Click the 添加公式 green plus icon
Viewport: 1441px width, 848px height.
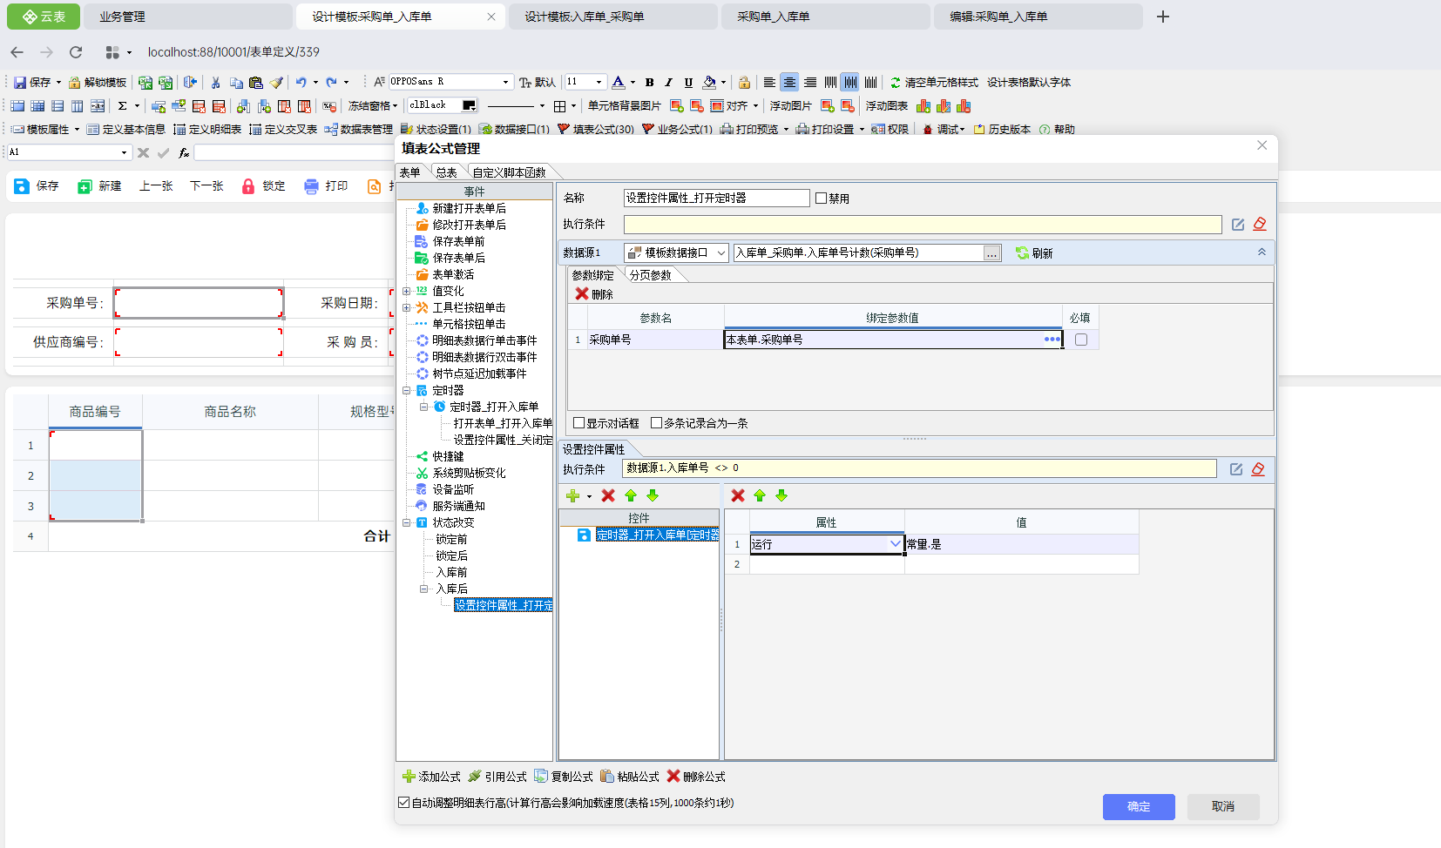(409, 777)
